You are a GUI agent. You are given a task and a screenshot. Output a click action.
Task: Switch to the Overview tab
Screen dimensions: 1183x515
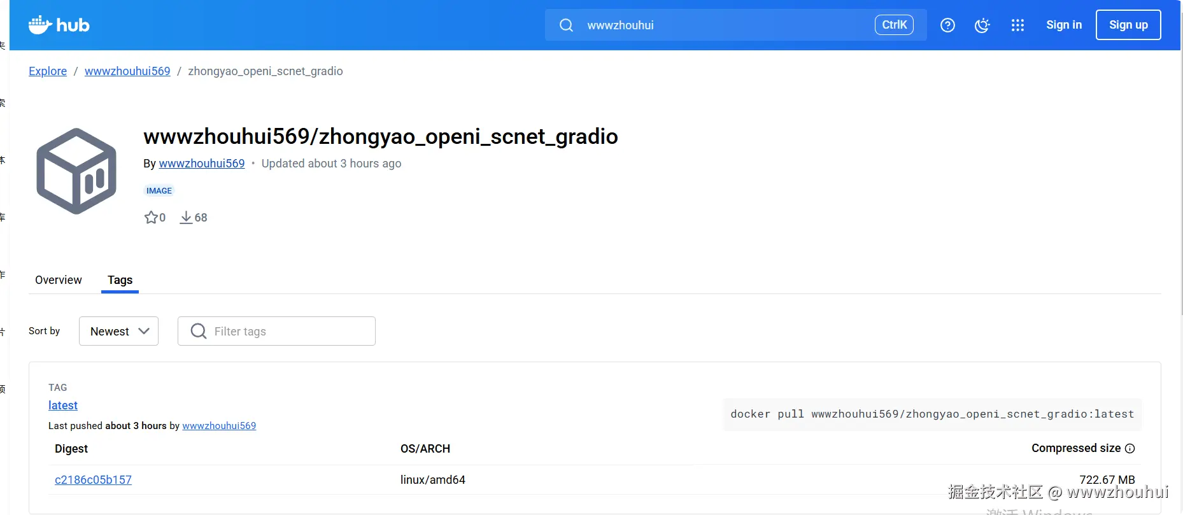(59, 280)
